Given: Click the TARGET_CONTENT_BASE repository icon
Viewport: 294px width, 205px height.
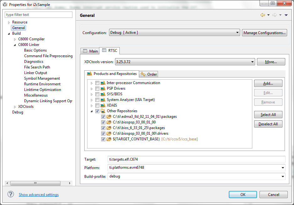Looking at the screenshot, I should (x=109, y=139).
